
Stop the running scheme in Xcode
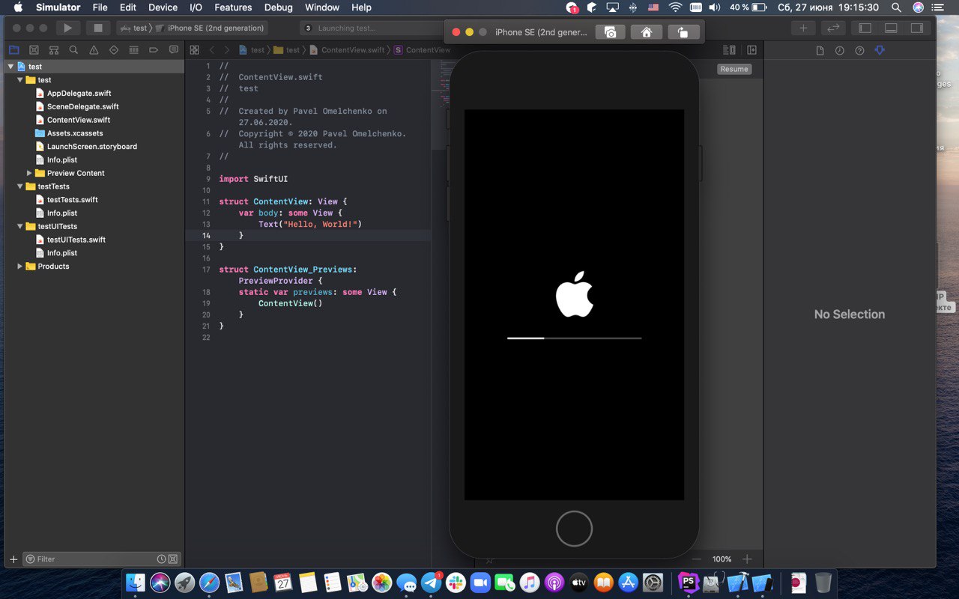(x=97, y=28)
